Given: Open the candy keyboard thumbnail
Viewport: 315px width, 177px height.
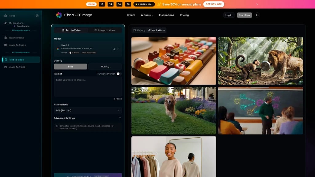Looking at the screenshot, I should click(174, 61).
